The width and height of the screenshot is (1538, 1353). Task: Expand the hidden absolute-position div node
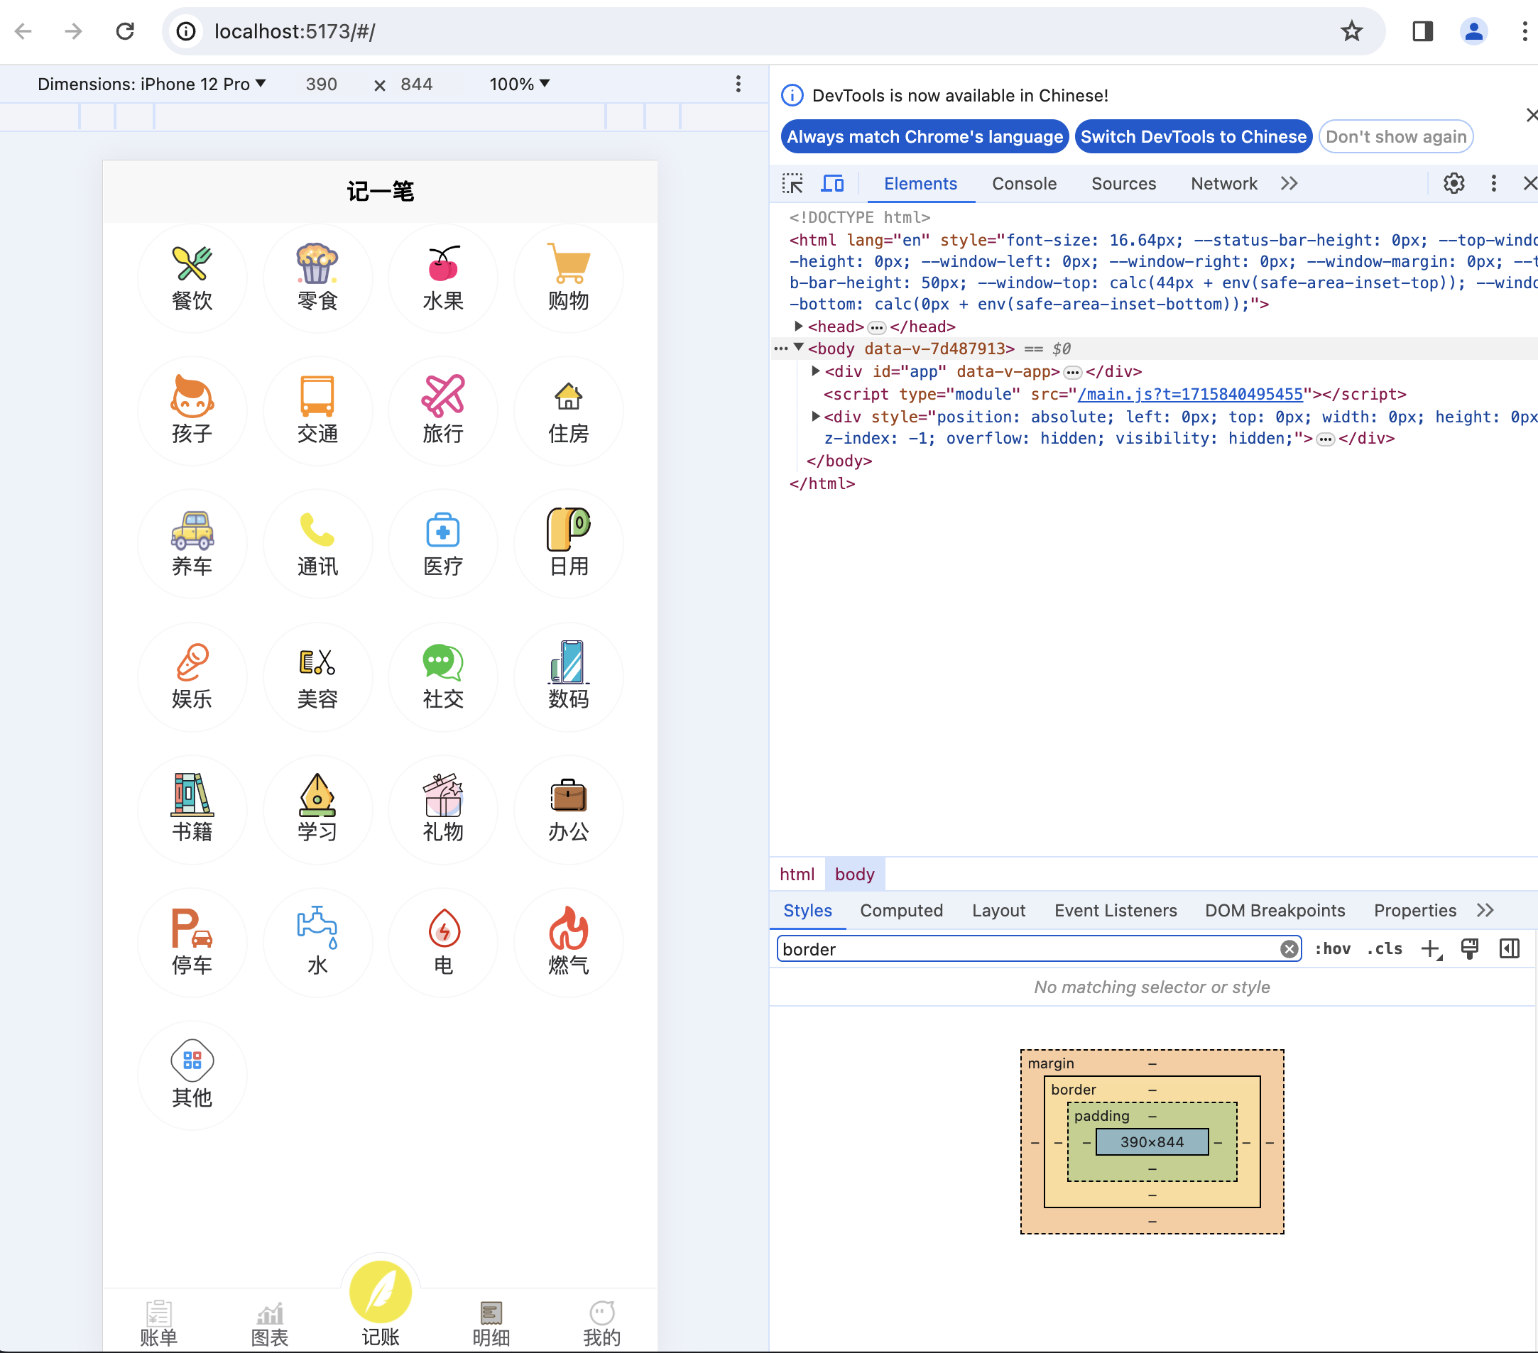point(816,416)
